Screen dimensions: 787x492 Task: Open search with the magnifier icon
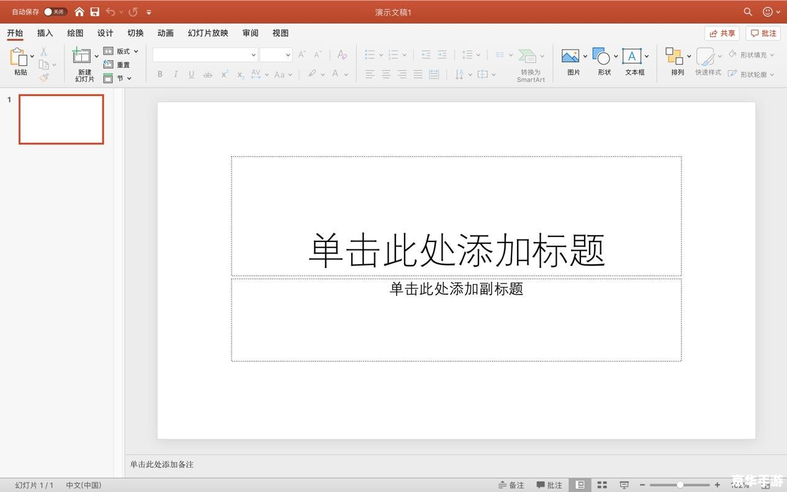pos(748,12)
